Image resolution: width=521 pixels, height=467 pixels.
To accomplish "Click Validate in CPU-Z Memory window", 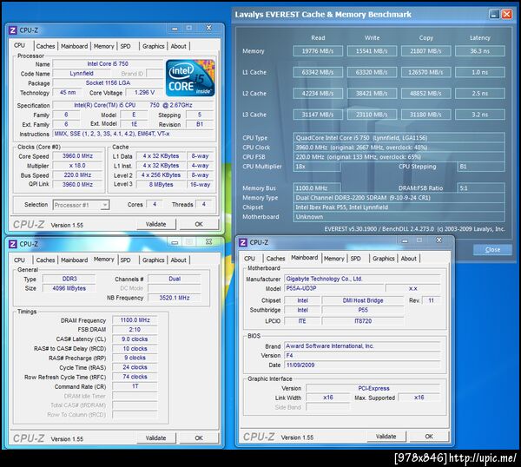I will point(155,438).
